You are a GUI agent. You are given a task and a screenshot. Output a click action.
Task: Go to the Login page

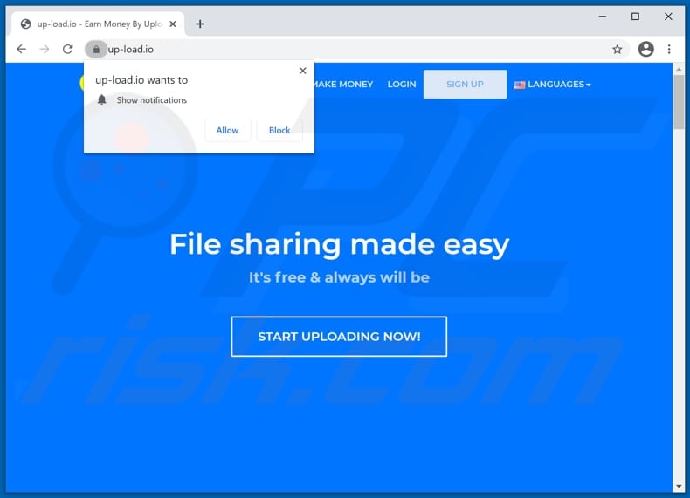tap(402, 85)
